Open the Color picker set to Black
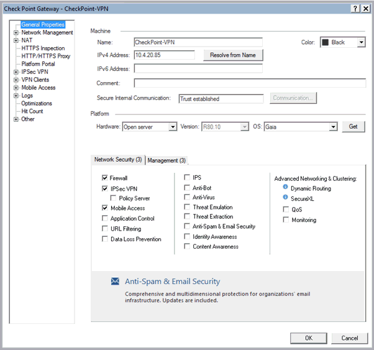 click(343, 43)
